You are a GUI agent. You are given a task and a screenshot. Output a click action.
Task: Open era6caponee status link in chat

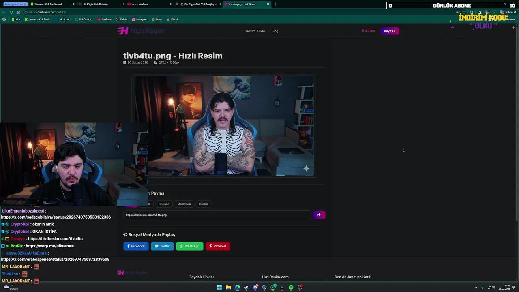pos(55,260)
